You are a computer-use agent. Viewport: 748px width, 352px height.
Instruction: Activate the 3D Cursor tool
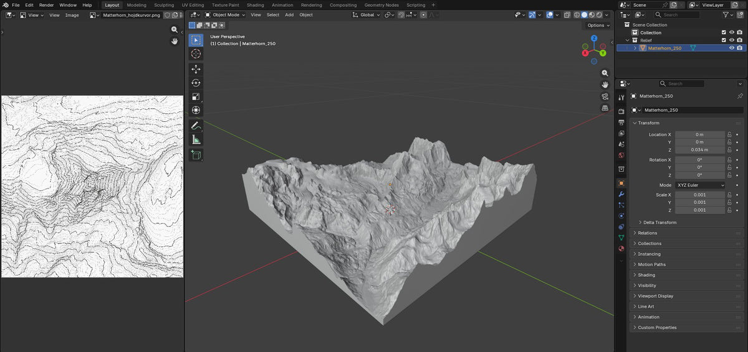click(x=196, y=54)
